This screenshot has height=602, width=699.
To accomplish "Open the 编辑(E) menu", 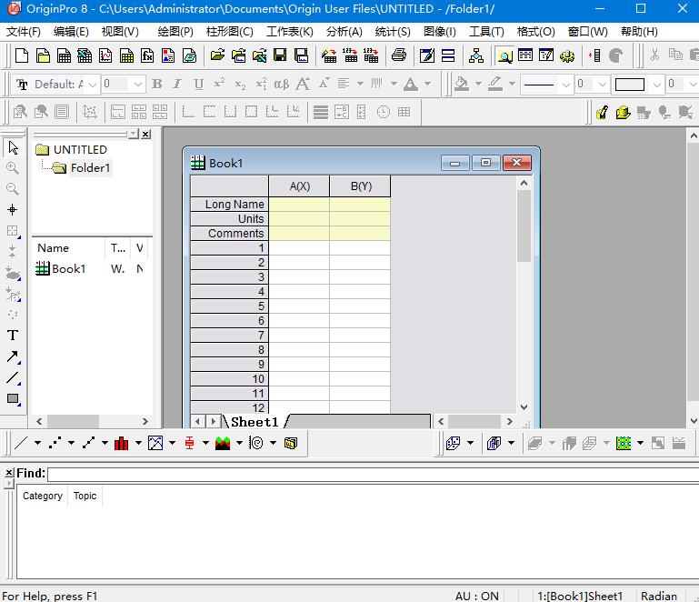I will coord(71,32).
